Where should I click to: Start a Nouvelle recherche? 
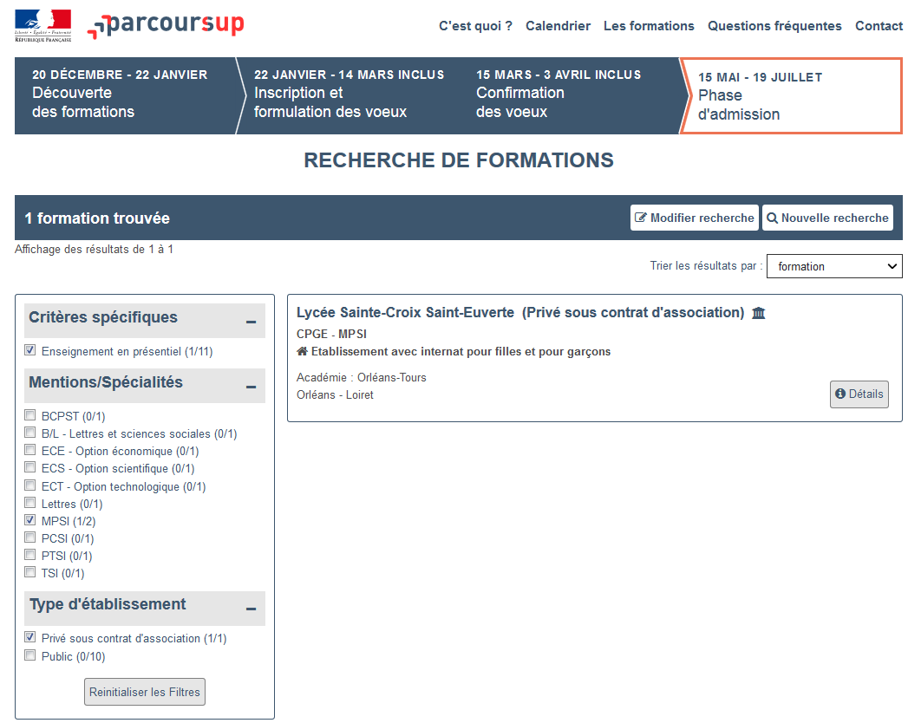click(827, 218)
